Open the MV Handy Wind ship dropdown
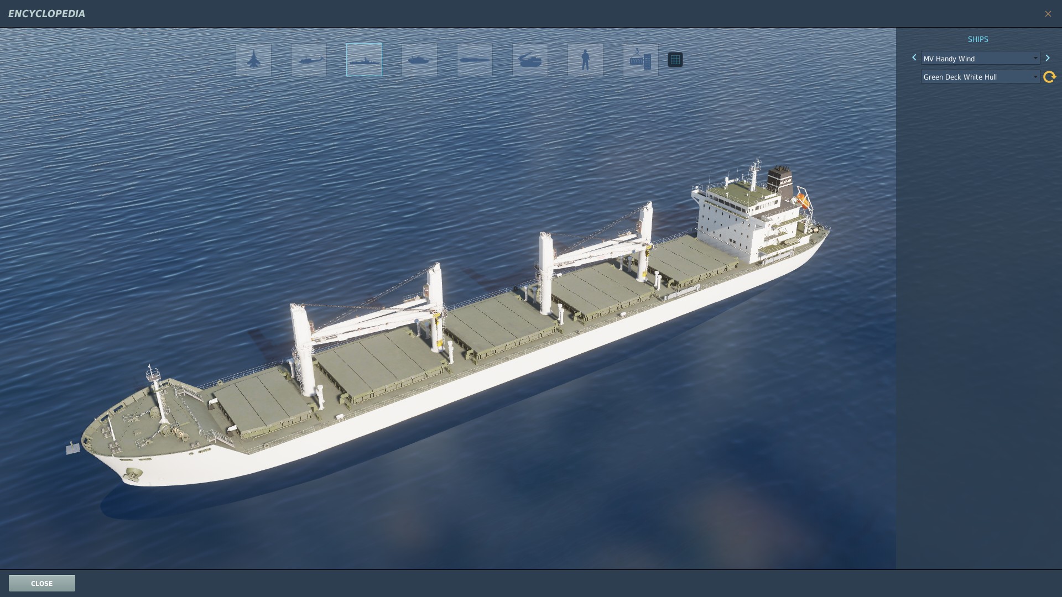The width and height of the screenshot is (1062, 597). (980, 59)
